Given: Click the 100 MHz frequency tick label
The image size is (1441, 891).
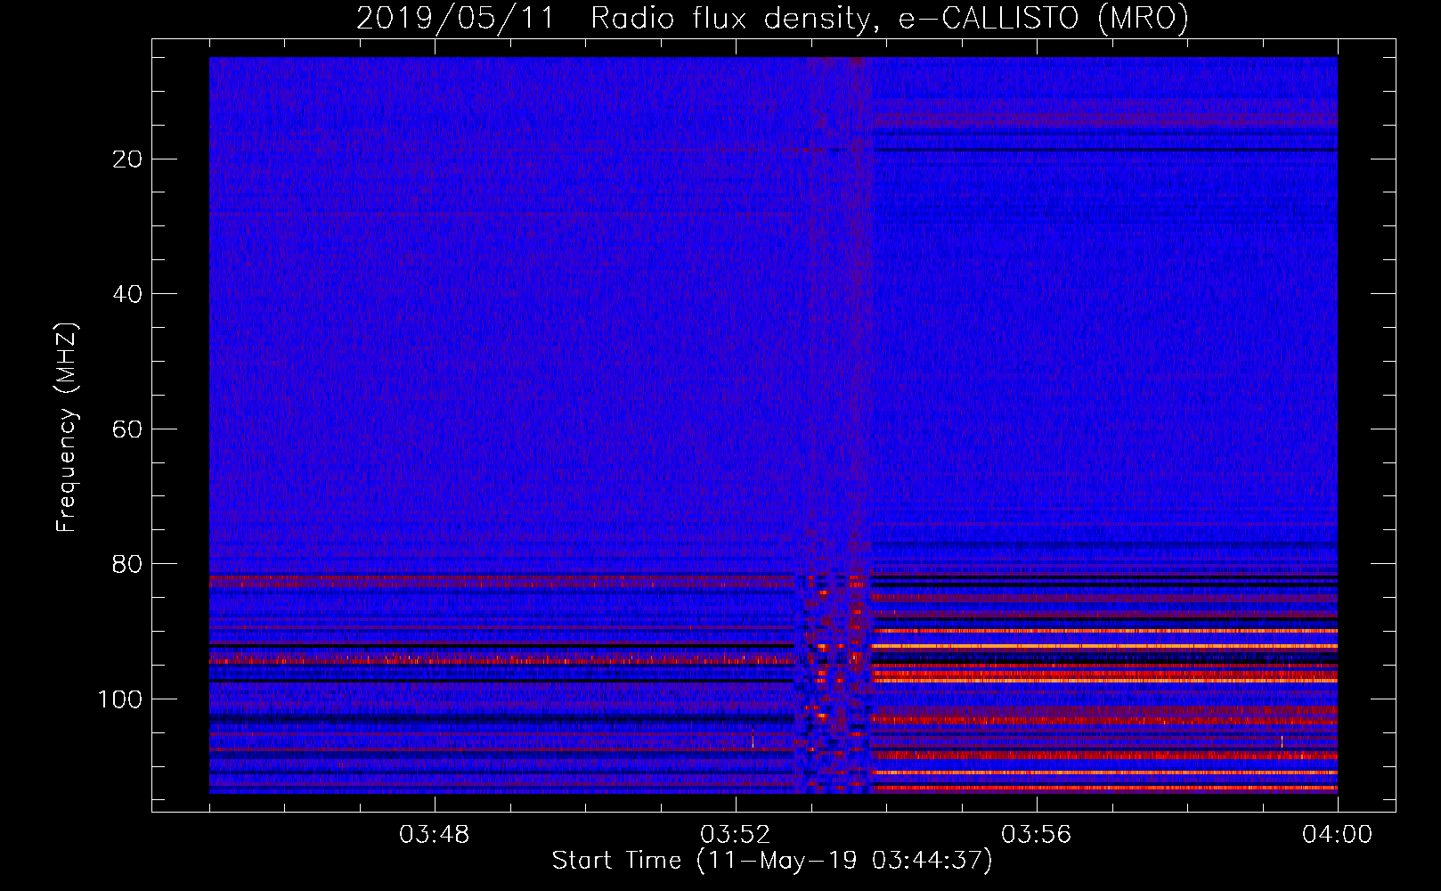Looking at the screenshot, I should click(x=120, y=699).
